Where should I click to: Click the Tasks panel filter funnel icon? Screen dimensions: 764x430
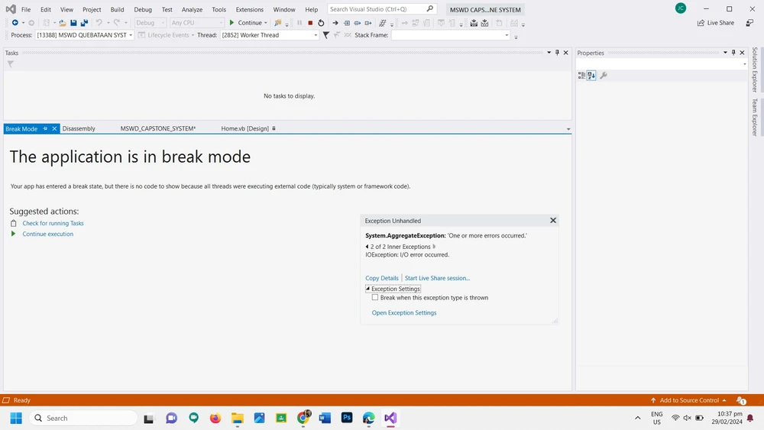[11, 64]
